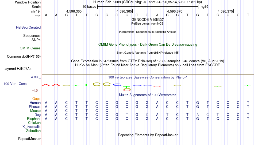
Task: Click 'RefSeq genes from NCBI' track title
Action: tap(148, 23)
